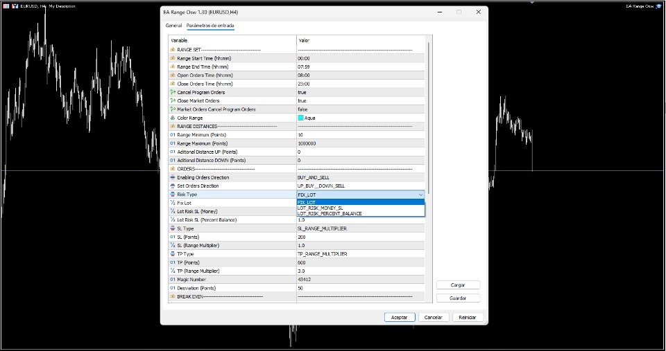The width and height of the screenshot is (666, 351).
Task: Click the SL Type enum icon
Action: (173, 228)
